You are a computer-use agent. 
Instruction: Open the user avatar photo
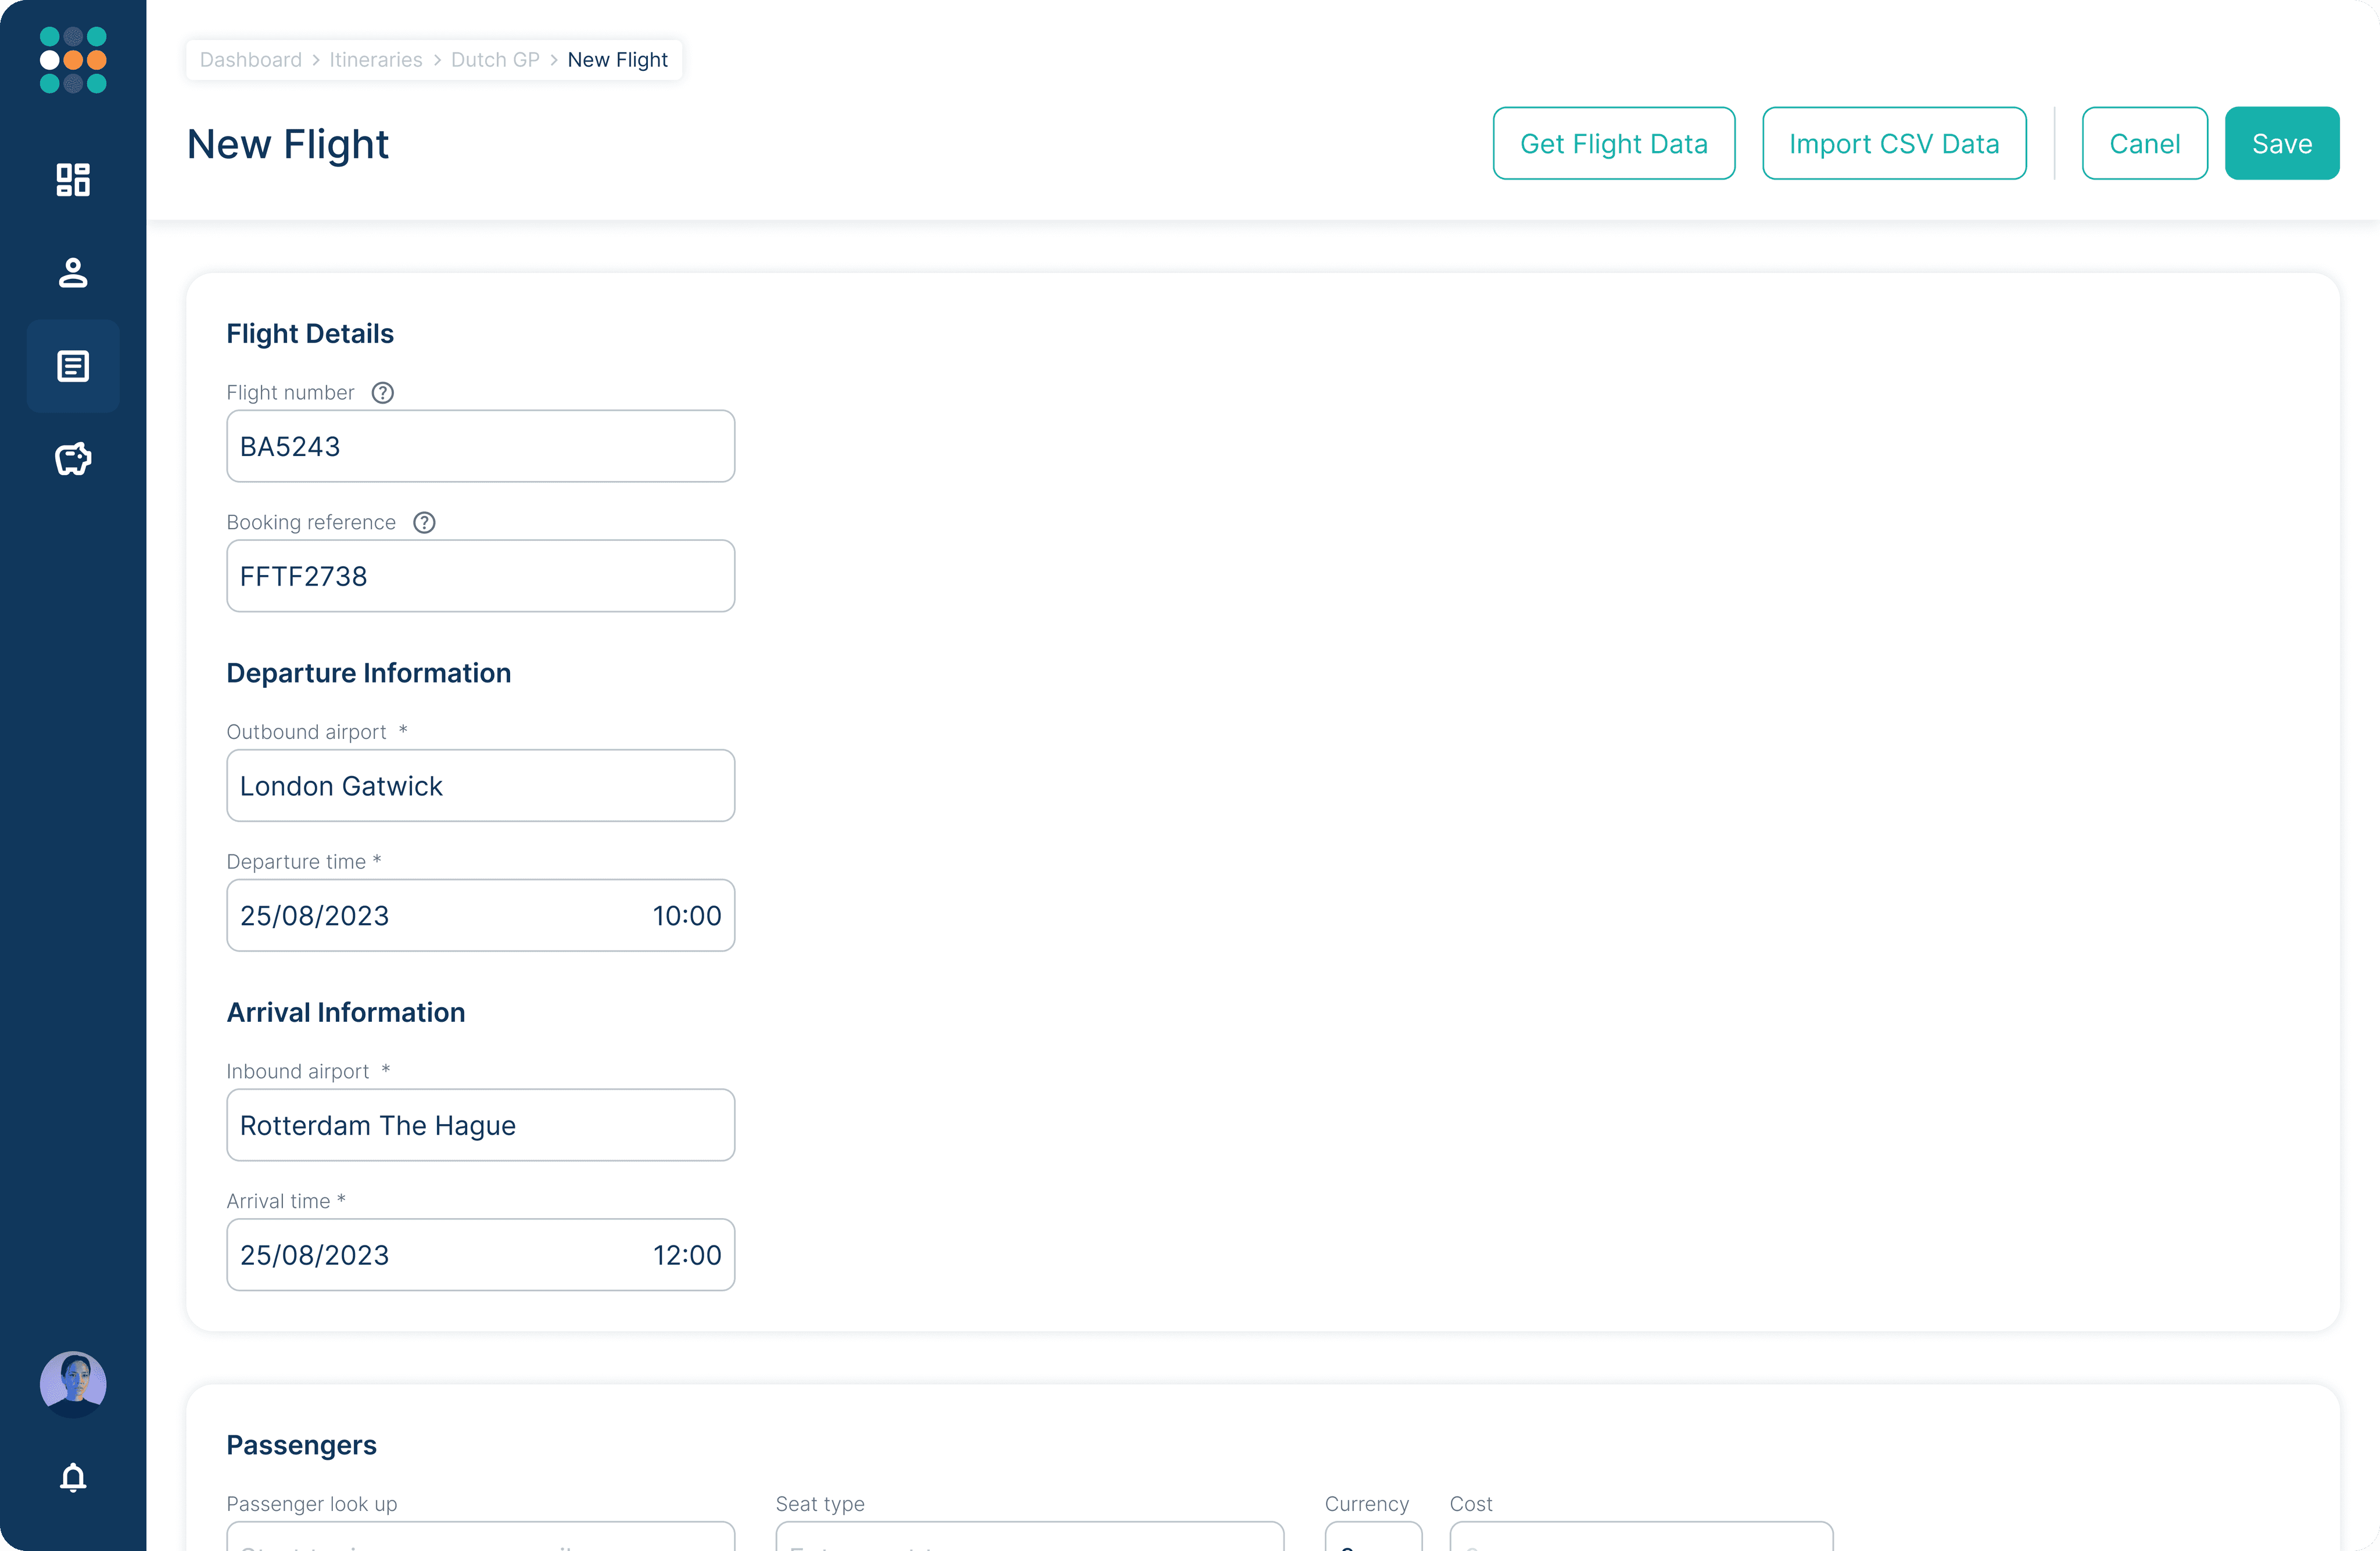coord(73,1383)
